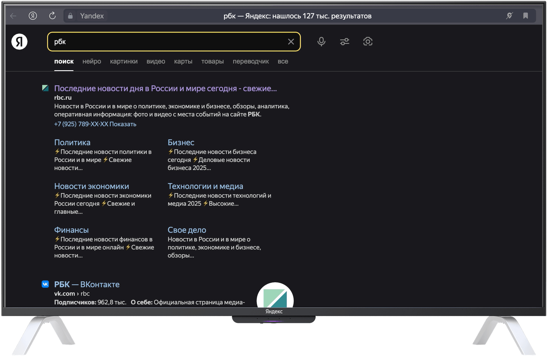Screen dimensions: 547x357
Task: Switch to the видео tab
Action: [156, 62]
